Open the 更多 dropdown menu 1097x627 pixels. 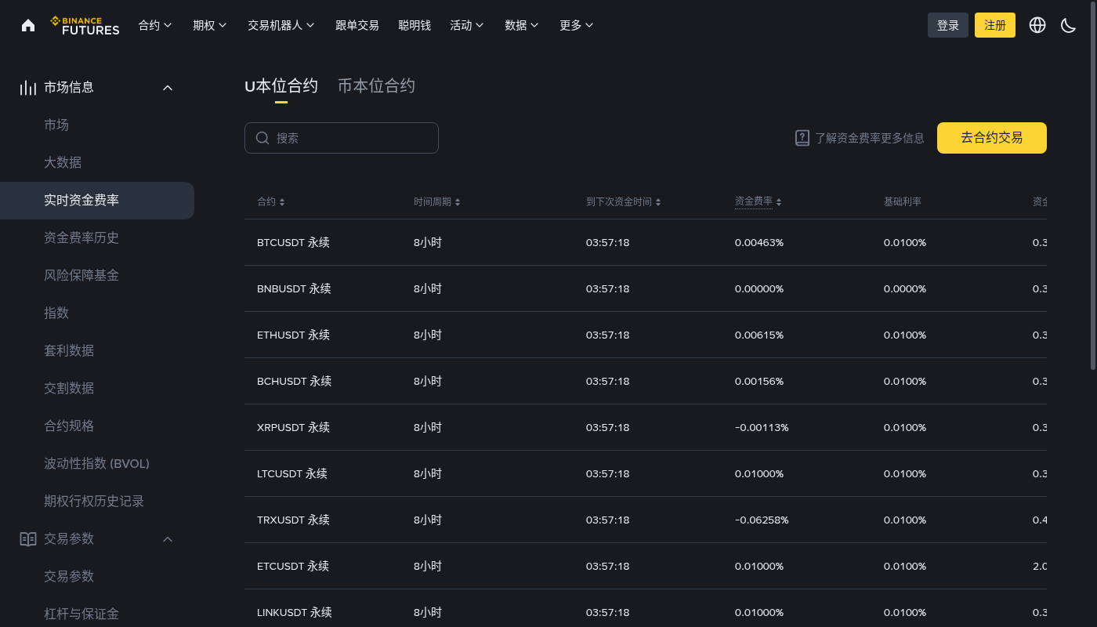click(577, 25)
